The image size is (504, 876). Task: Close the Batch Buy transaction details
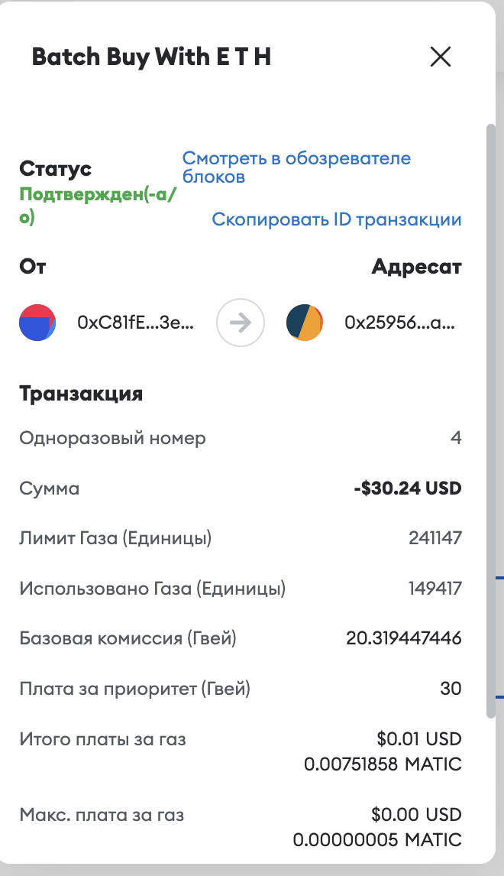[x=441, y=57]
